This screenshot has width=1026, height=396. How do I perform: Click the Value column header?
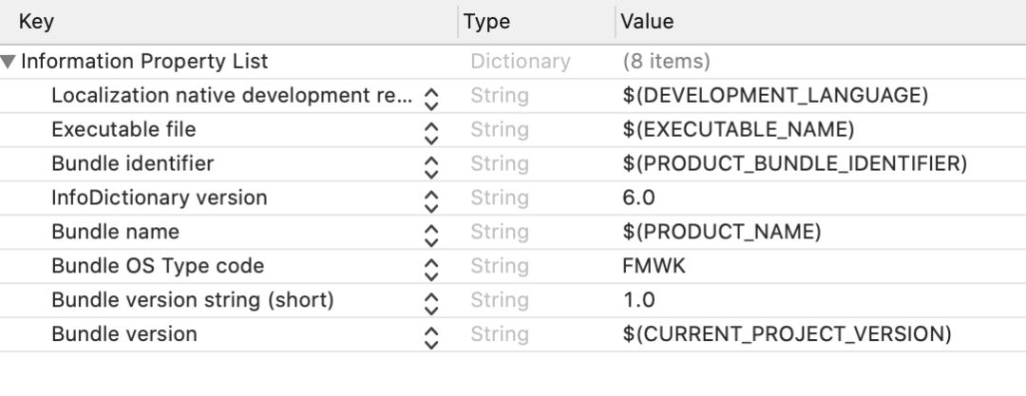click(x=647, y=21)
